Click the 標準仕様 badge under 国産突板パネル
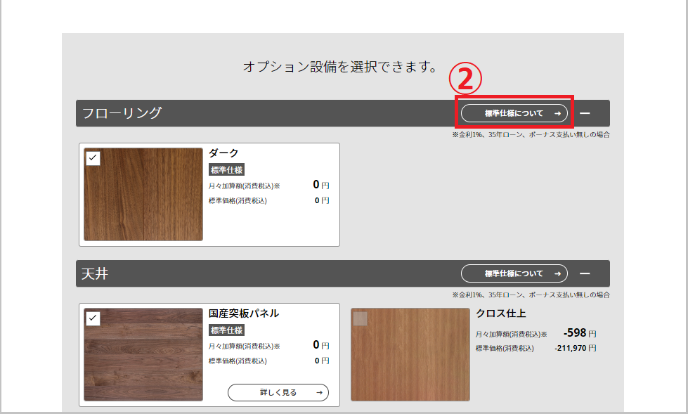Image resolution: width=688 pixels, height=414 pixels. point(226,330)
